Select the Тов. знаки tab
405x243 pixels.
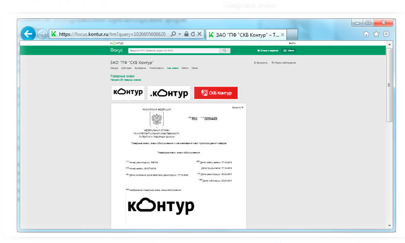pyautogui.click(x=173, y=68)
